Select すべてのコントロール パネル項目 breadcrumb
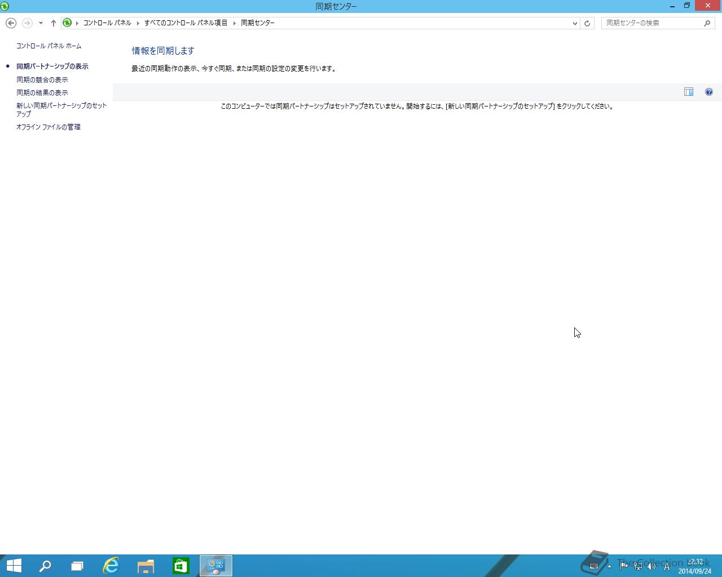 (x=186, y=23)
